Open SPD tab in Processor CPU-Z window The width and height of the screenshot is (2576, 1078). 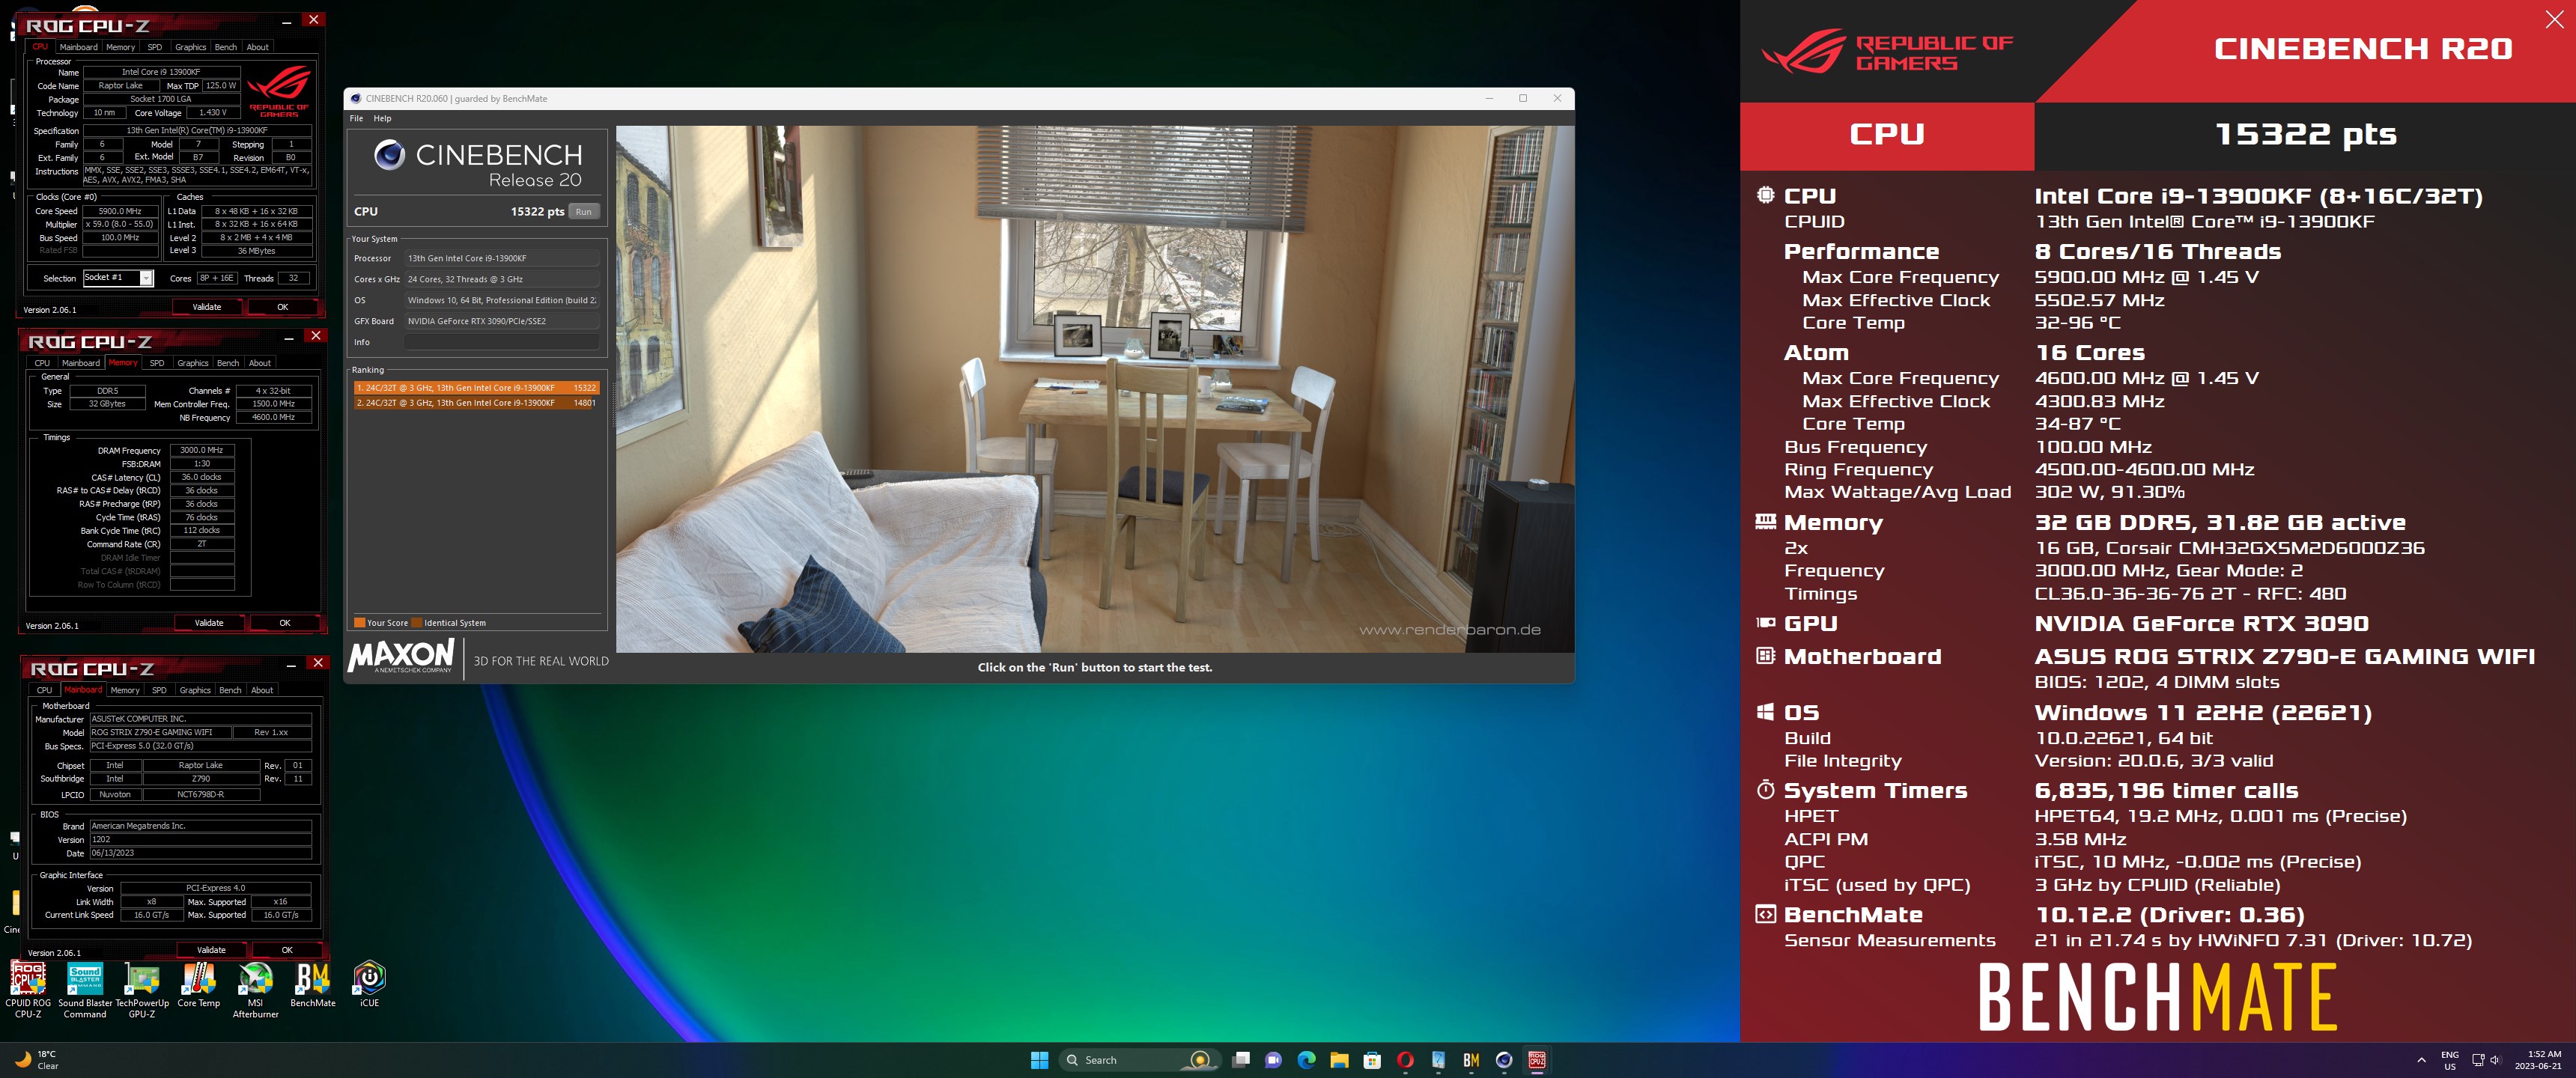(x=154, y=47)
